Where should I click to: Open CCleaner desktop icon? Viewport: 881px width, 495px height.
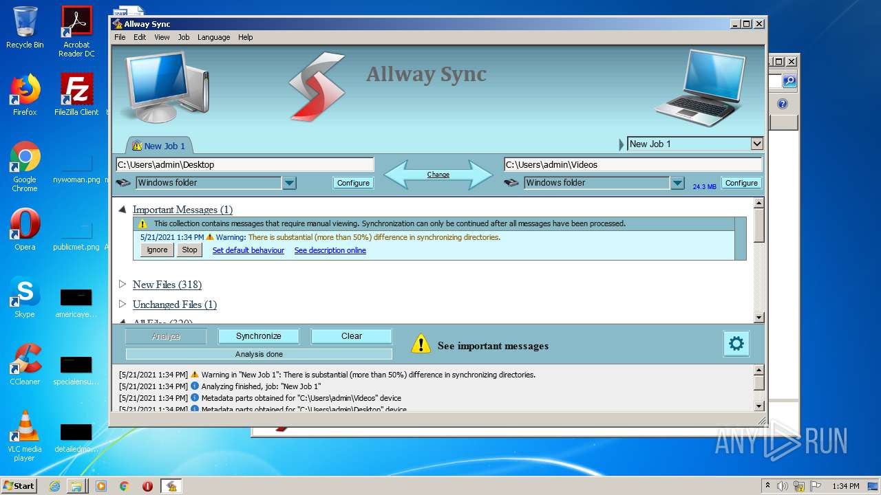(25, 364)
